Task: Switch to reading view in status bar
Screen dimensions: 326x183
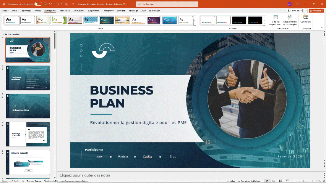Action: pyautogui.click(x=280, y=181)
